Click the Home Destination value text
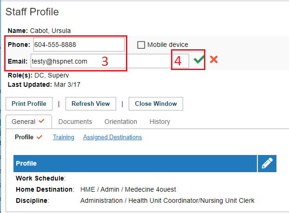This screenshot has width=289, height=213. (x=128, y=189)
